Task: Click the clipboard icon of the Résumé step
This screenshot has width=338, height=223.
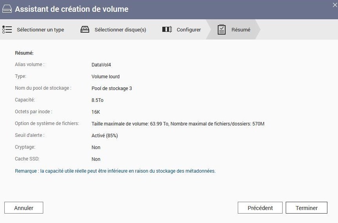Action: click(222, 29)
